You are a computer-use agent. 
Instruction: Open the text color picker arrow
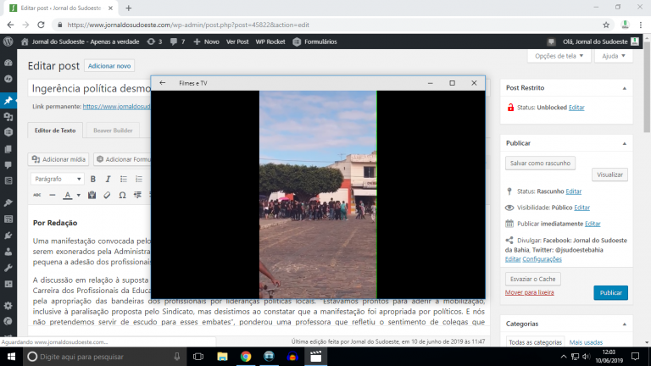[x=78, y=195]
